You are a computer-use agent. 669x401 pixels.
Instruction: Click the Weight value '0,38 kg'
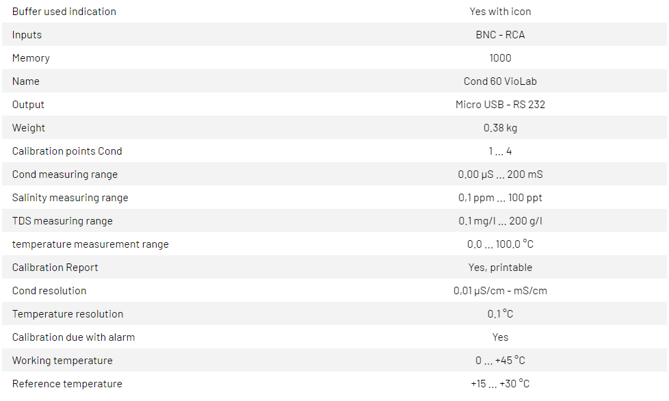pos(500,128)
